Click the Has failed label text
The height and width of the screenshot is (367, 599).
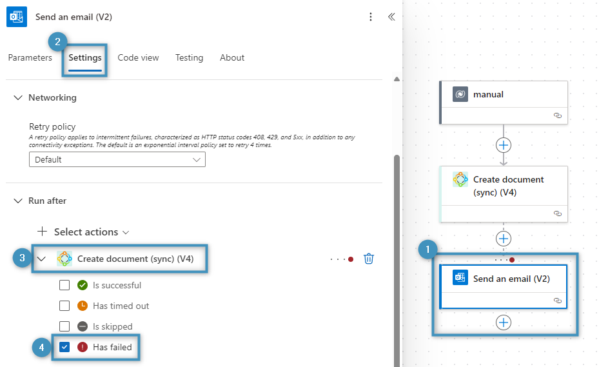coord(112,347)
